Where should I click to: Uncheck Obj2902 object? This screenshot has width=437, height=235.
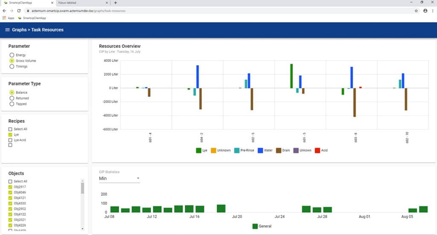point(10,209)
